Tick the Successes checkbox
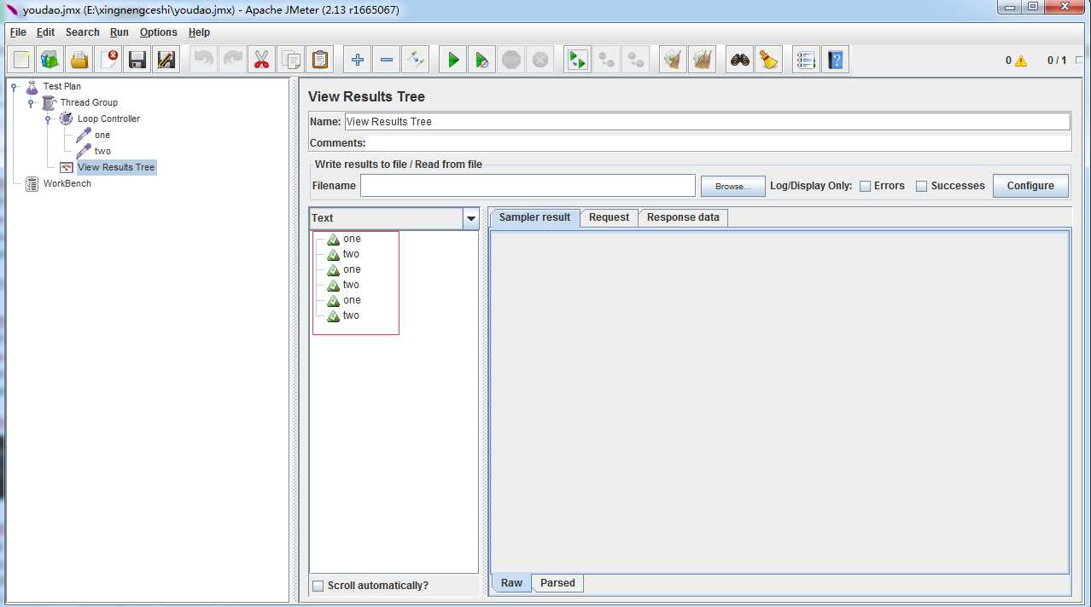The height and width of the screenshot is (607, 1091). click(922, 186)
